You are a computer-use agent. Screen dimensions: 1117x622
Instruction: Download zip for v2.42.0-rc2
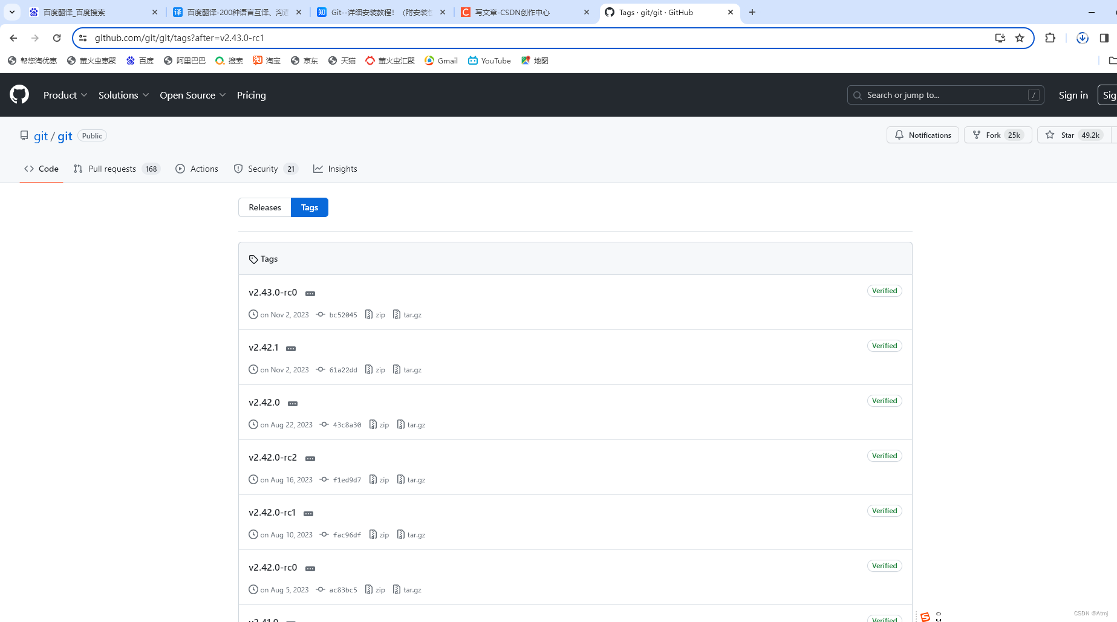pyautogui.click(x=379, y=479)
